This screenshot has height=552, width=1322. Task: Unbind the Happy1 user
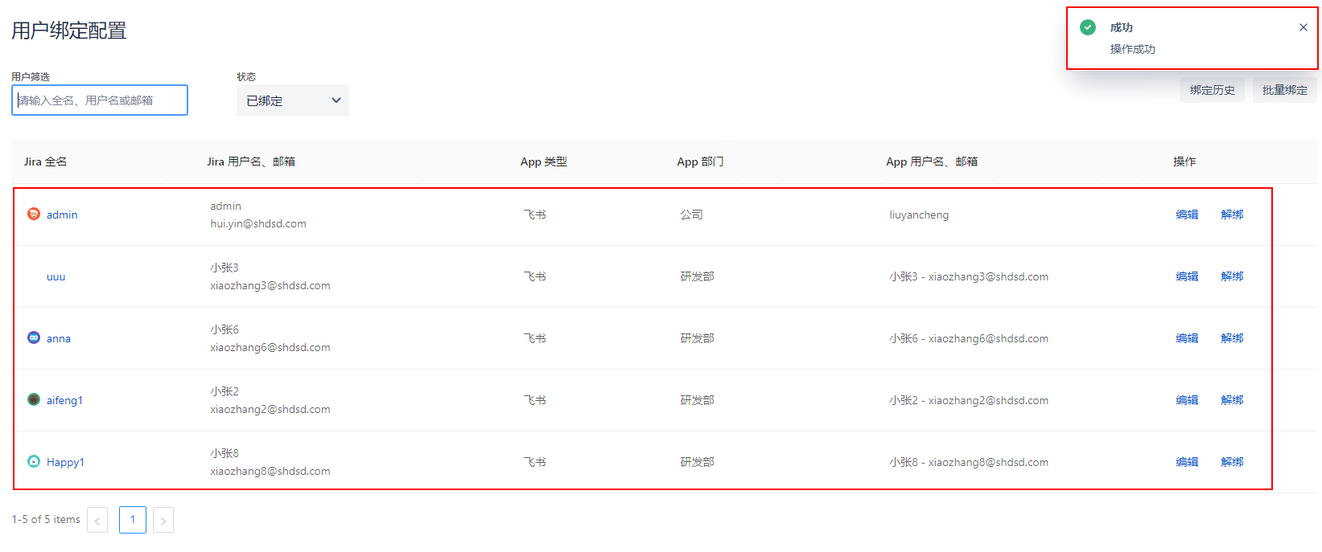[1232, 462]
